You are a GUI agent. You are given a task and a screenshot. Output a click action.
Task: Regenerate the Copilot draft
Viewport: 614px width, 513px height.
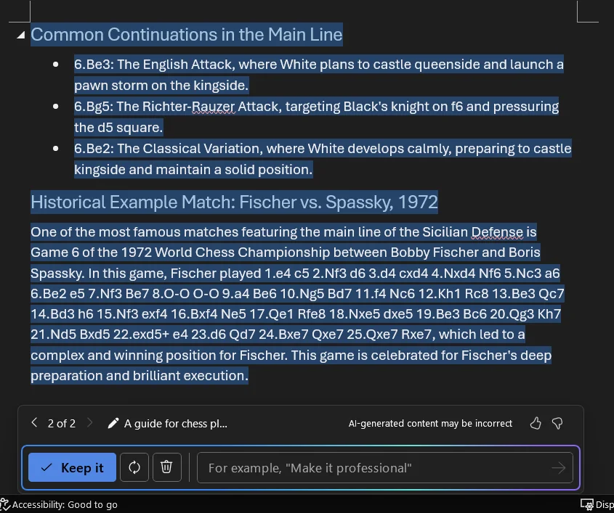134,467
